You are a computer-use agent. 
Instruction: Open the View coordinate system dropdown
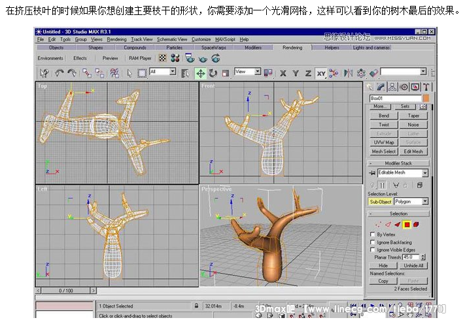[x=258, y=71]
